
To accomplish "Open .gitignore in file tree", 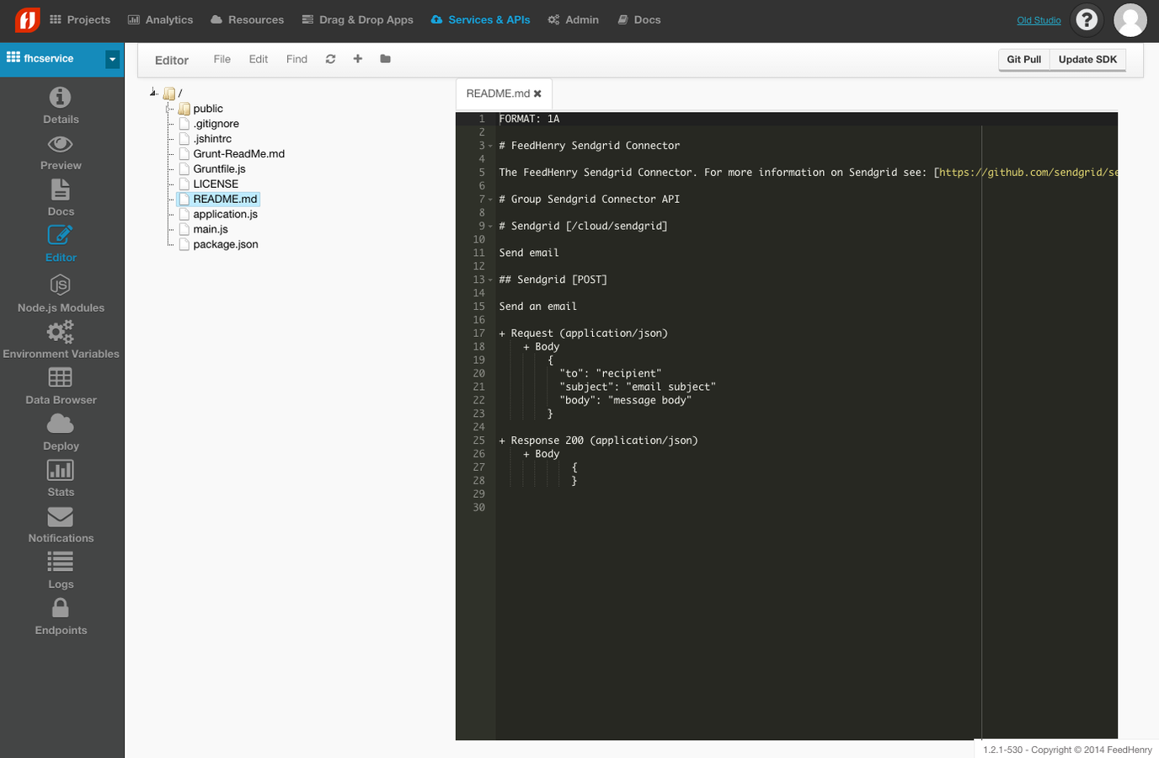I will pyautogui.click(x=216, y=124).
